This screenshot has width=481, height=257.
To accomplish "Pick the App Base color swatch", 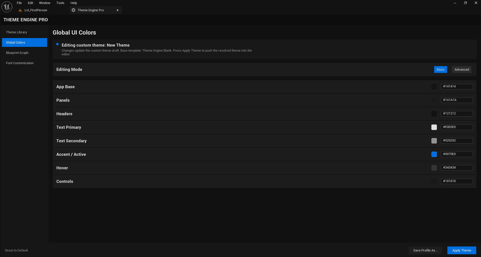I will (434, 87).
